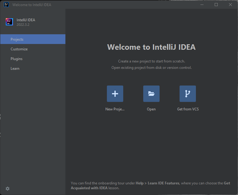Click the window title 'Welcome to IntelliJ IDEA'
The height and width of the screenshot is (195, 238).
pos(32,5)
